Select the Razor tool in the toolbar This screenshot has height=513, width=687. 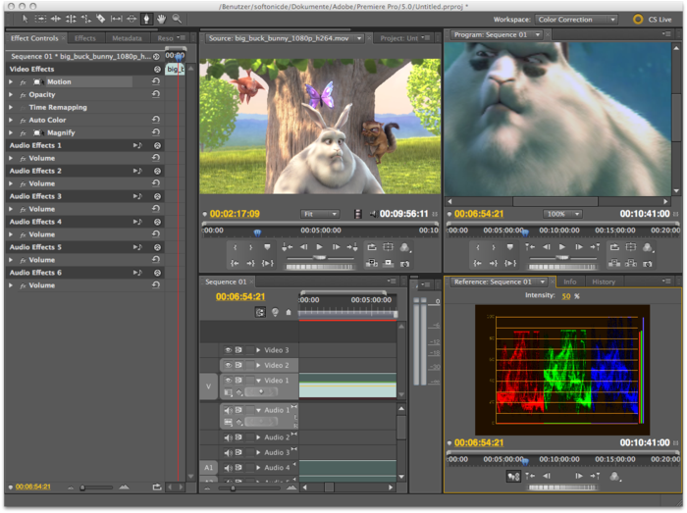pos(101,19)
